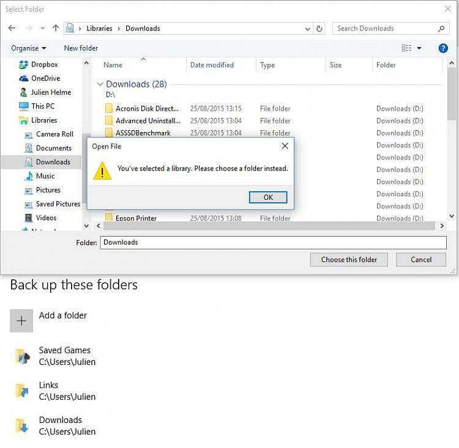Viewport: 459px width, 448px height.
Task: Go up one folder level
Action: tap(56, 28)
